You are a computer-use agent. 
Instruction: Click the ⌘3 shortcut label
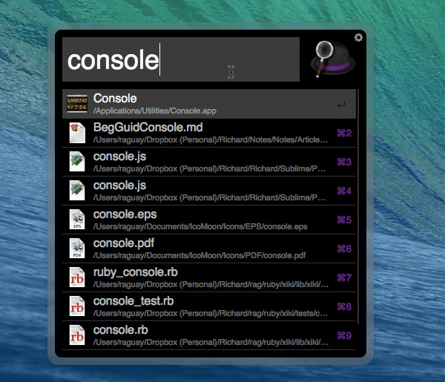point(344,162)
